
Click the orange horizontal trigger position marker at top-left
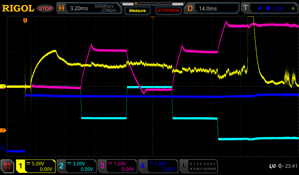click(25, 20)
